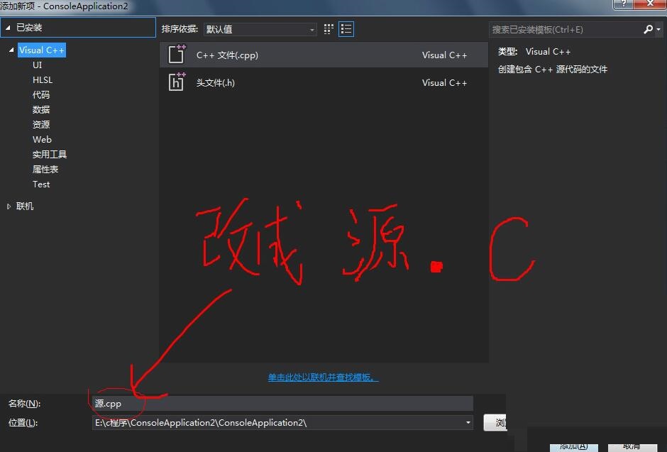Click the 单击此处以联机并查找模板 link
The height and width of the screenshot is (452, 667).
[x=323, y=377]
